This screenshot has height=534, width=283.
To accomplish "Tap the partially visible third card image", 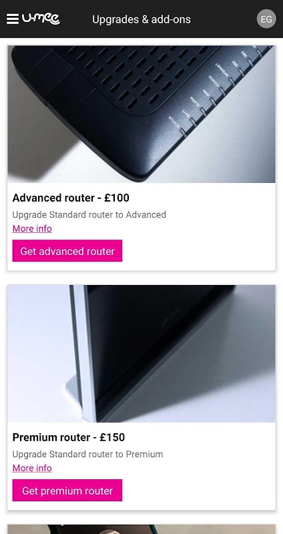I will 141,529.
